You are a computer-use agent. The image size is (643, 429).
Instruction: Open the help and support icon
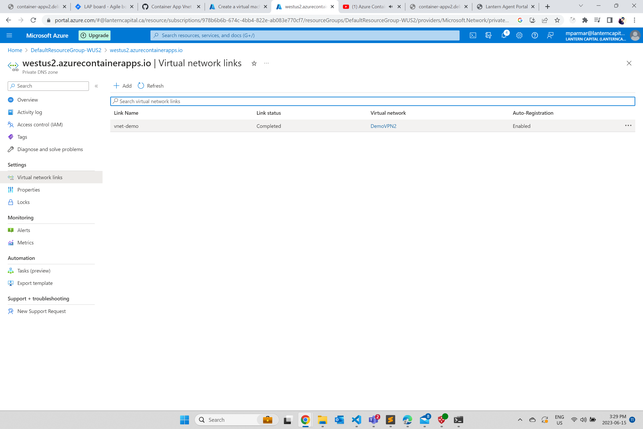click(x=535, y=35)
